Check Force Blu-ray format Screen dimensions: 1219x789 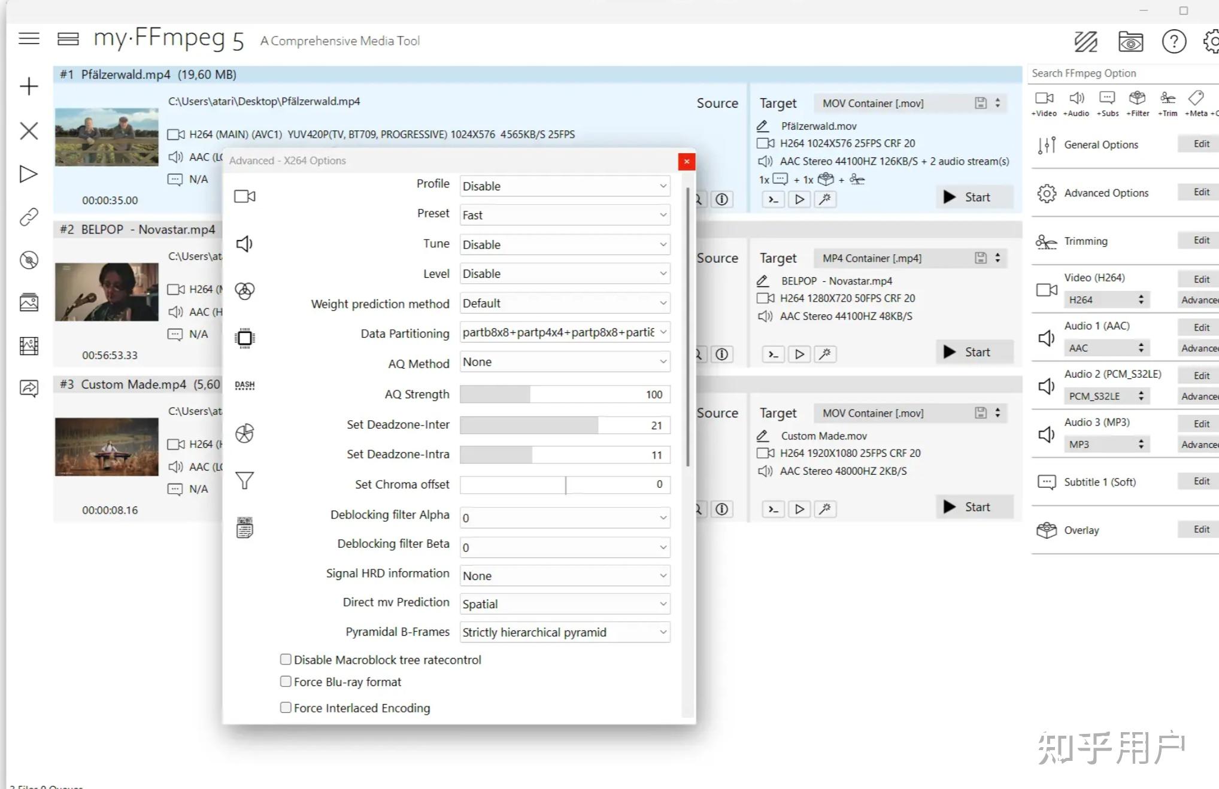286,681
